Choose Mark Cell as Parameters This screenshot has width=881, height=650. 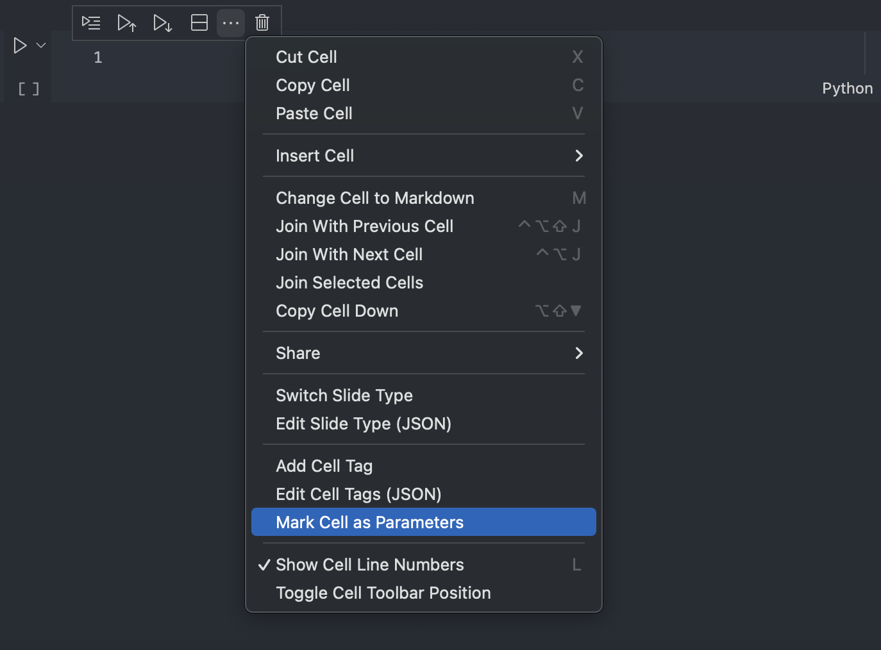tap(424, 522)
